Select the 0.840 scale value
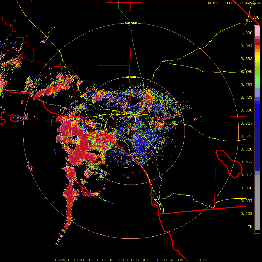Image resolution: width=262 pixels, height=262 pixels. pyautogui.click(x=247, y=72)
